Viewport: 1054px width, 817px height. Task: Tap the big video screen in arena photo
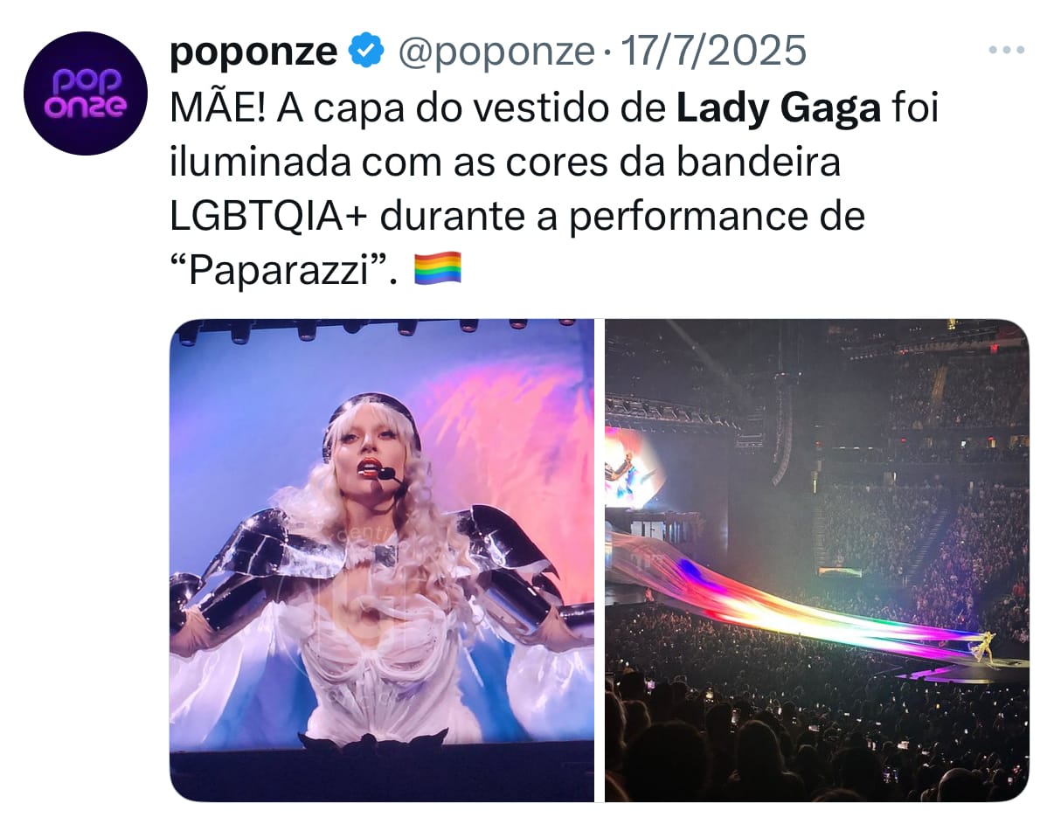[x=632, y=469]
